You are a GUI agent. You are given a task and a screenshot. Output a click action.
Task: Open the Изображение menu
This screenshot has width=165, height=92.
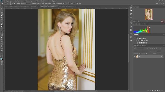18,1
